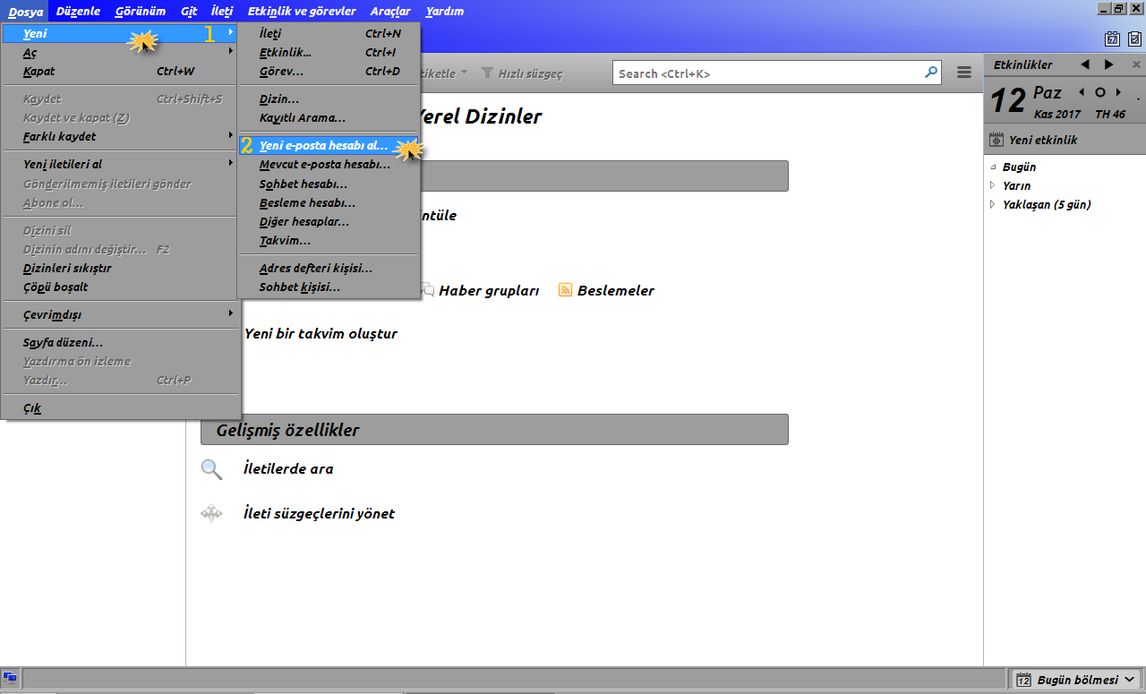Open the Düzenle menu

78,11
